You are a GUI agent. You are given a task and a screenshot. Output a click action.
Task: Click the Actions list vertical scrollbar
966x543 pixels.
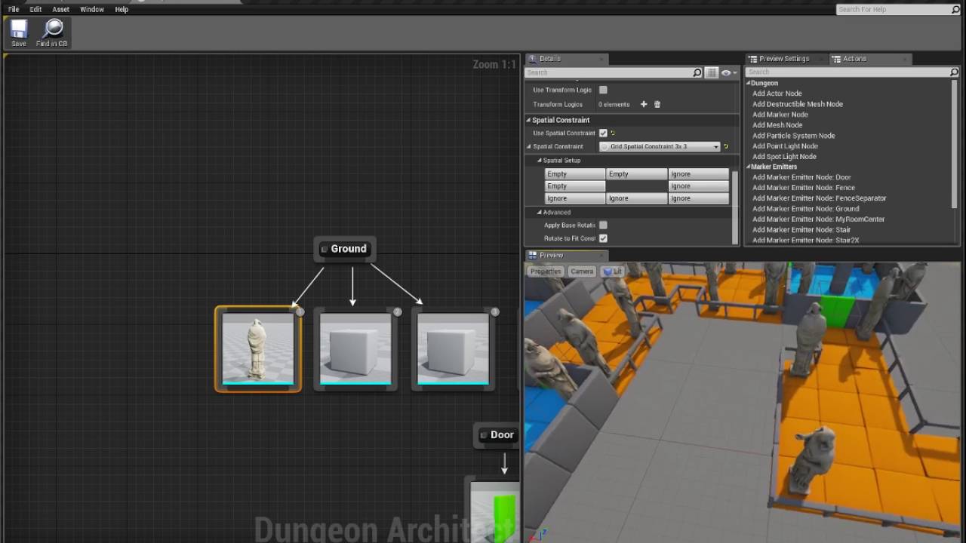pyautogui.click(x=955, y=143)
